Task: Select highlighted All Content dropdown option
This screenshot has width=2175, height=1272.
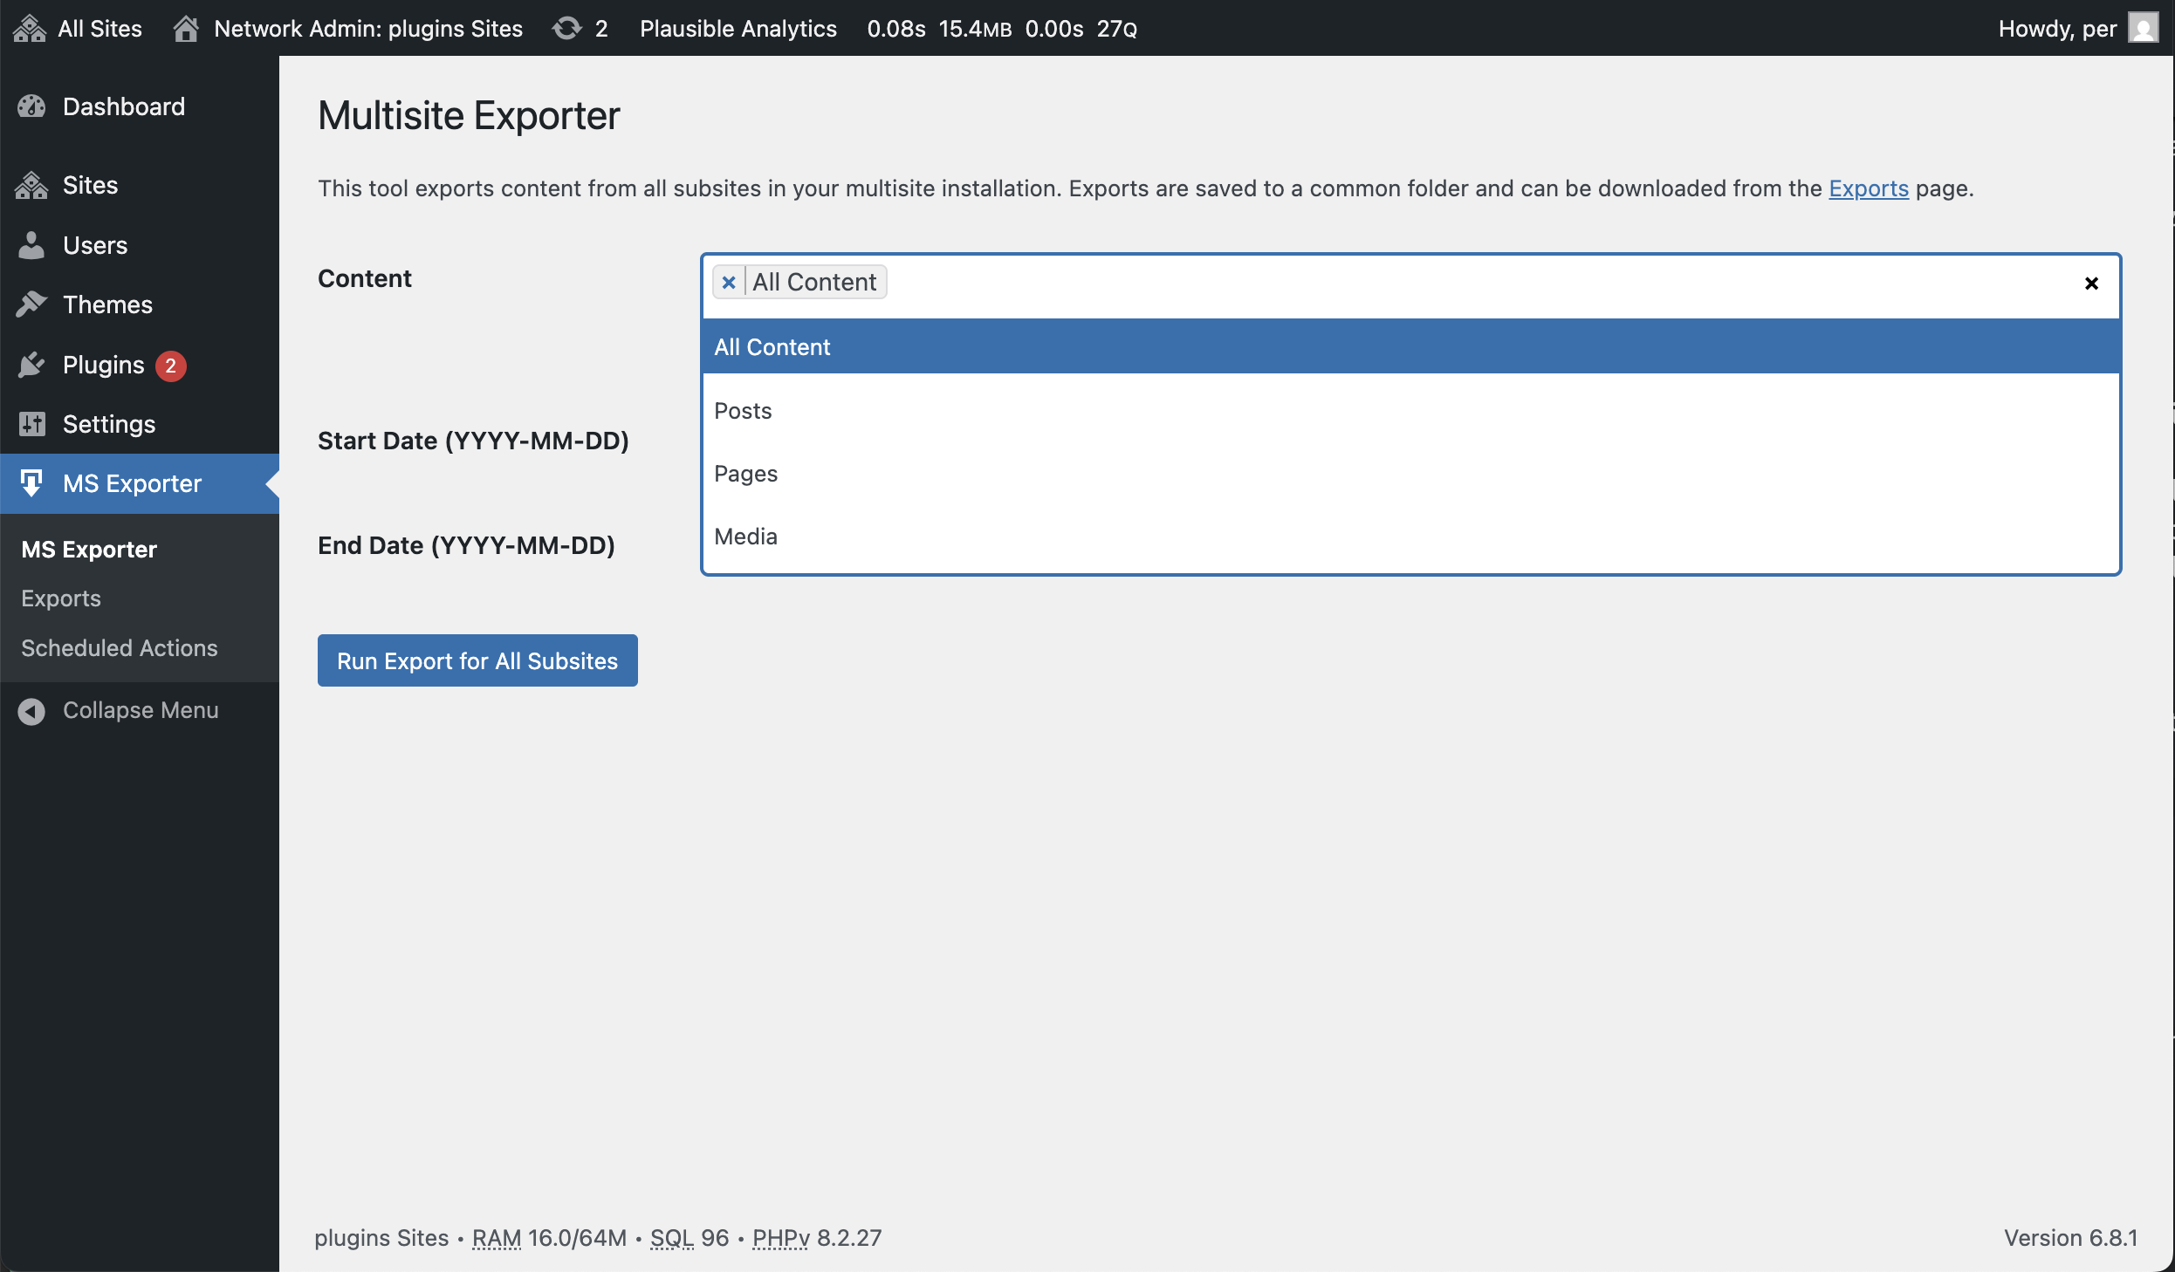Action: click(x=772, y=347)
